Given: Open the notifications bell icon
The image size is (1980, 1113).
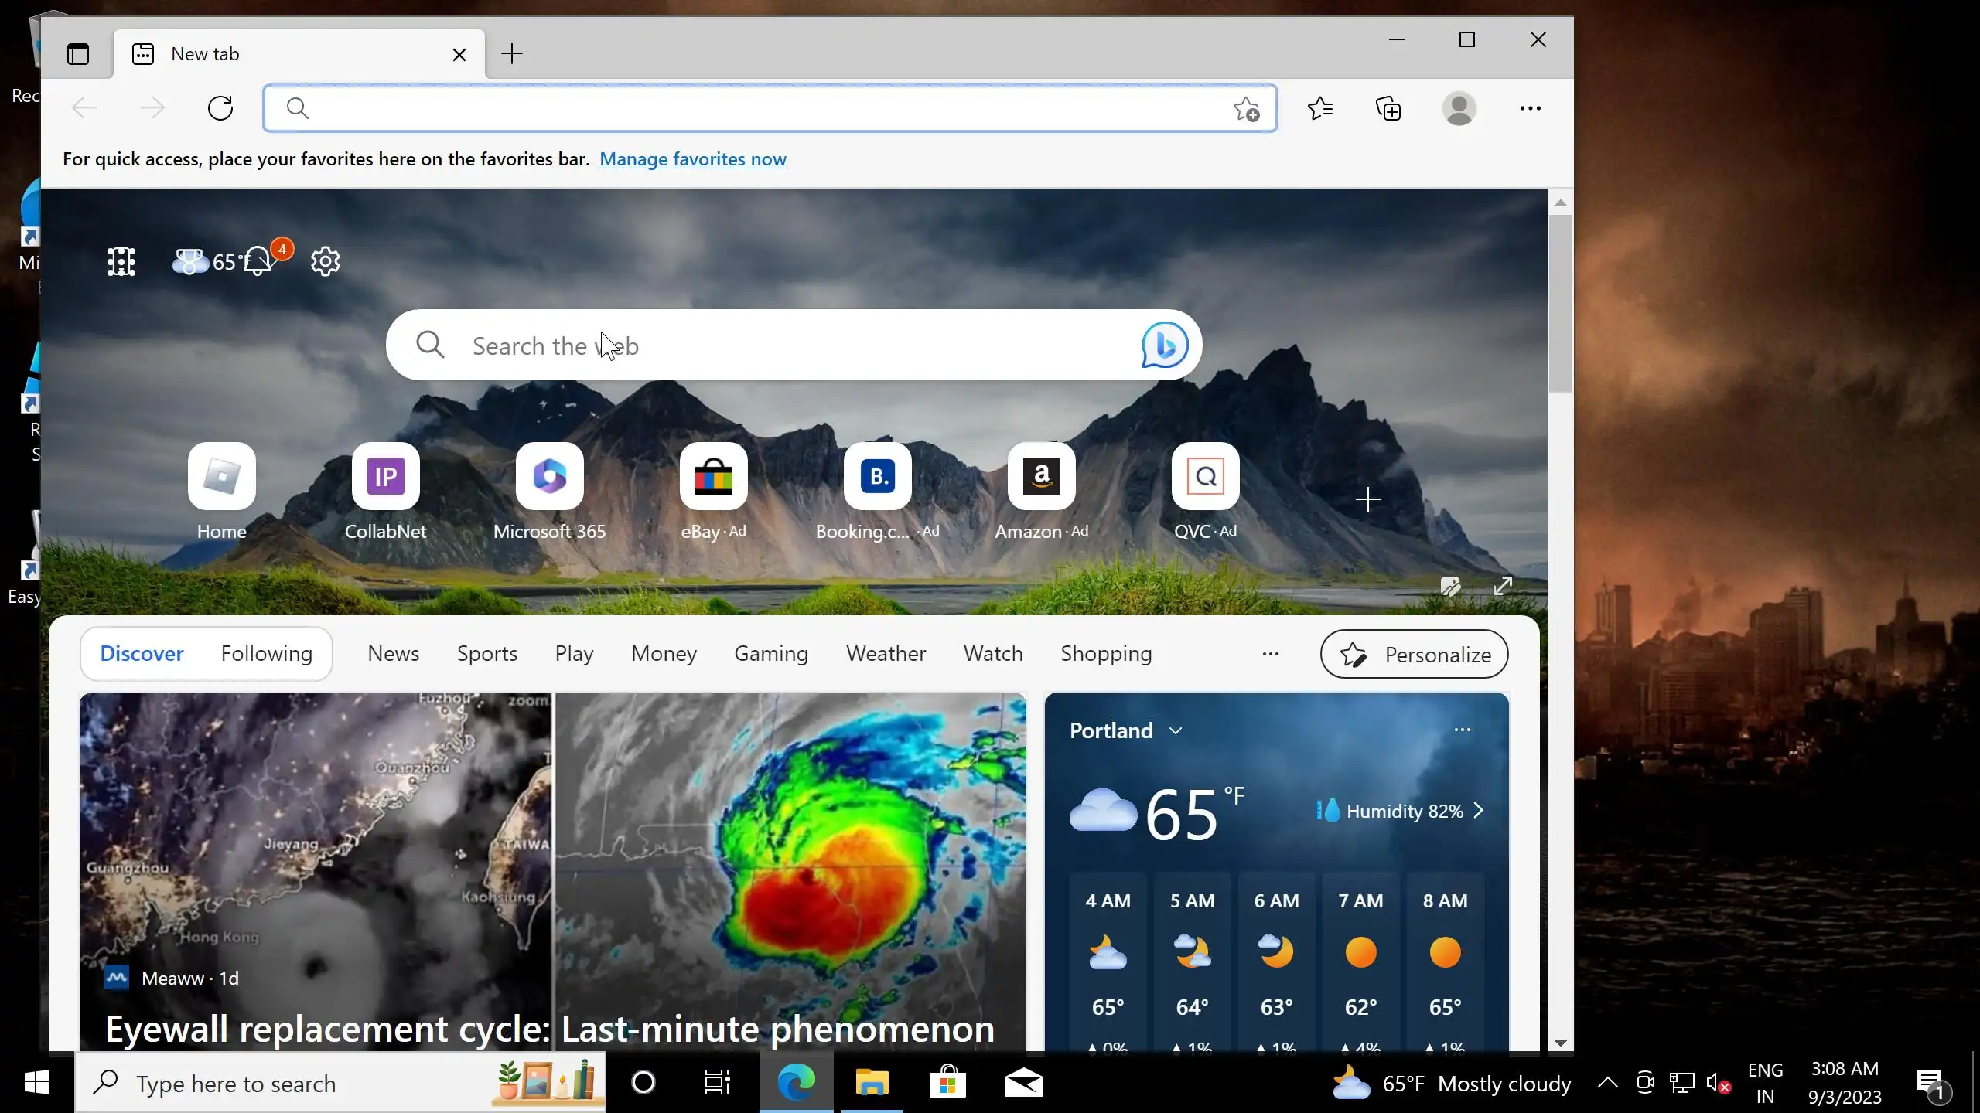Looking at the screenshot, I should coord(258,261).
